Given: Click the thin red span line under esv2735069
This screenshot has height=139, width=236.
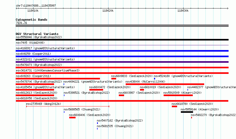Looking at the screenshot, I should pyautogui.click(x=68, y=106).
